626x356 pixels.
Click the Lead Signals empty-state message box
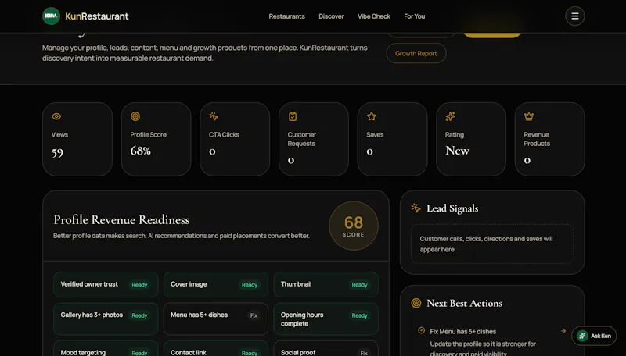click(x=492, y=244)
